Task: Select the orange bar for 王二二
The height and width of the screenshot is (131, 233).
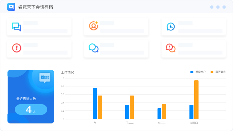Action: pos(132,107)
